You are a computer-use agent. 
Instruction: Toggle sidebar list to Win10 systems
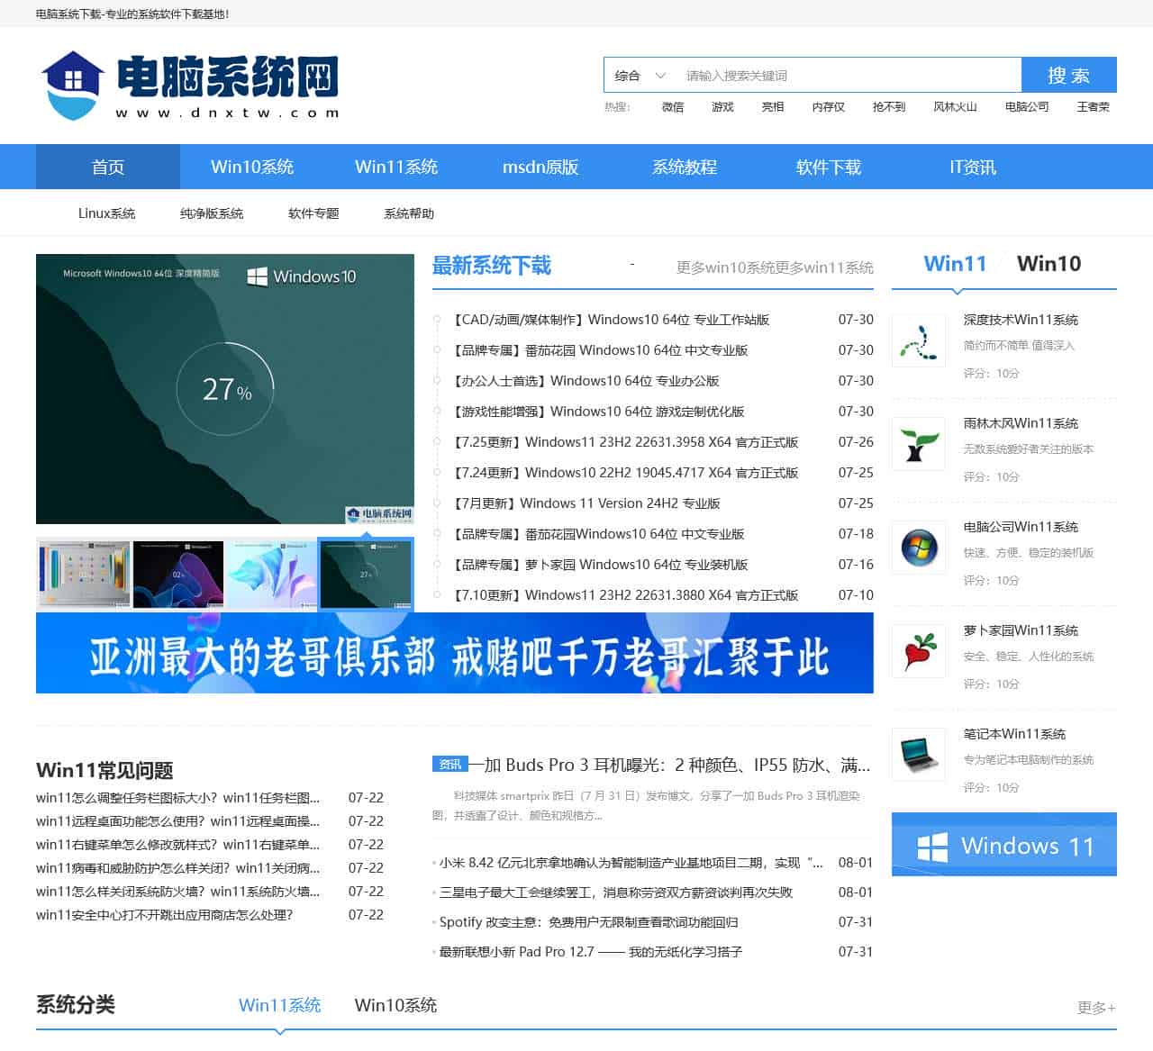[1048, 264]
